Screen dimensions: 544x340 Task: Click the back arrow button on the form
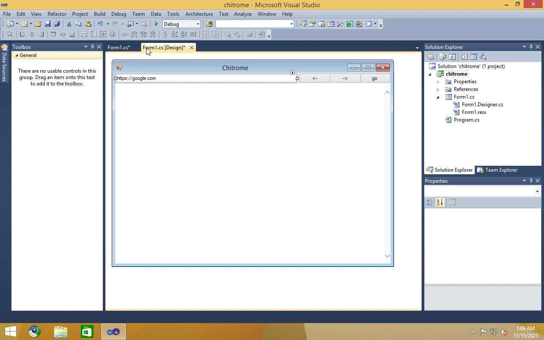tap(315, 78)
